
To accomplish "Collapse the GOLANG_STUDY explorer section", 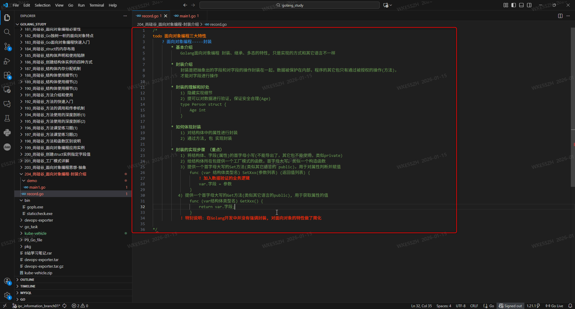I will [x=73, y=24].
